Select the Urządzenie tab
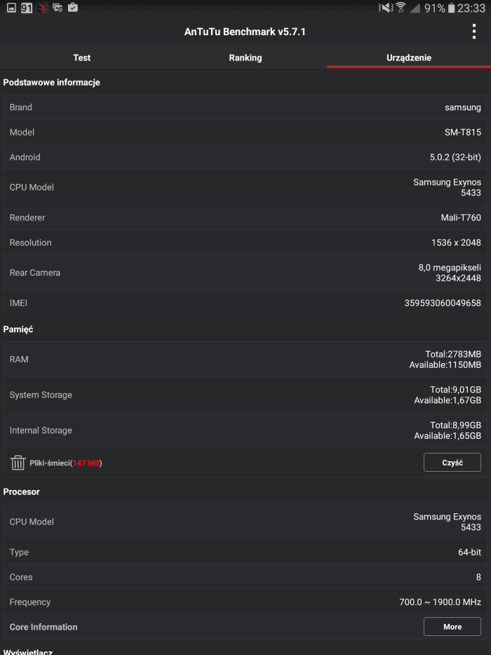The image size is (491, 655). pos(409,58)
